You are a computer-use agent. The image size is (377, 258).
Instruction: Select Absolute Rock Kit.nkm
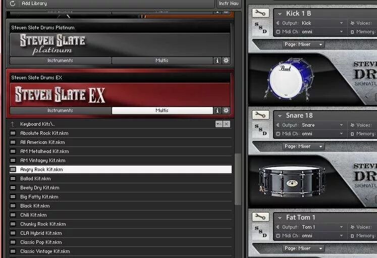tap(121, 133)
